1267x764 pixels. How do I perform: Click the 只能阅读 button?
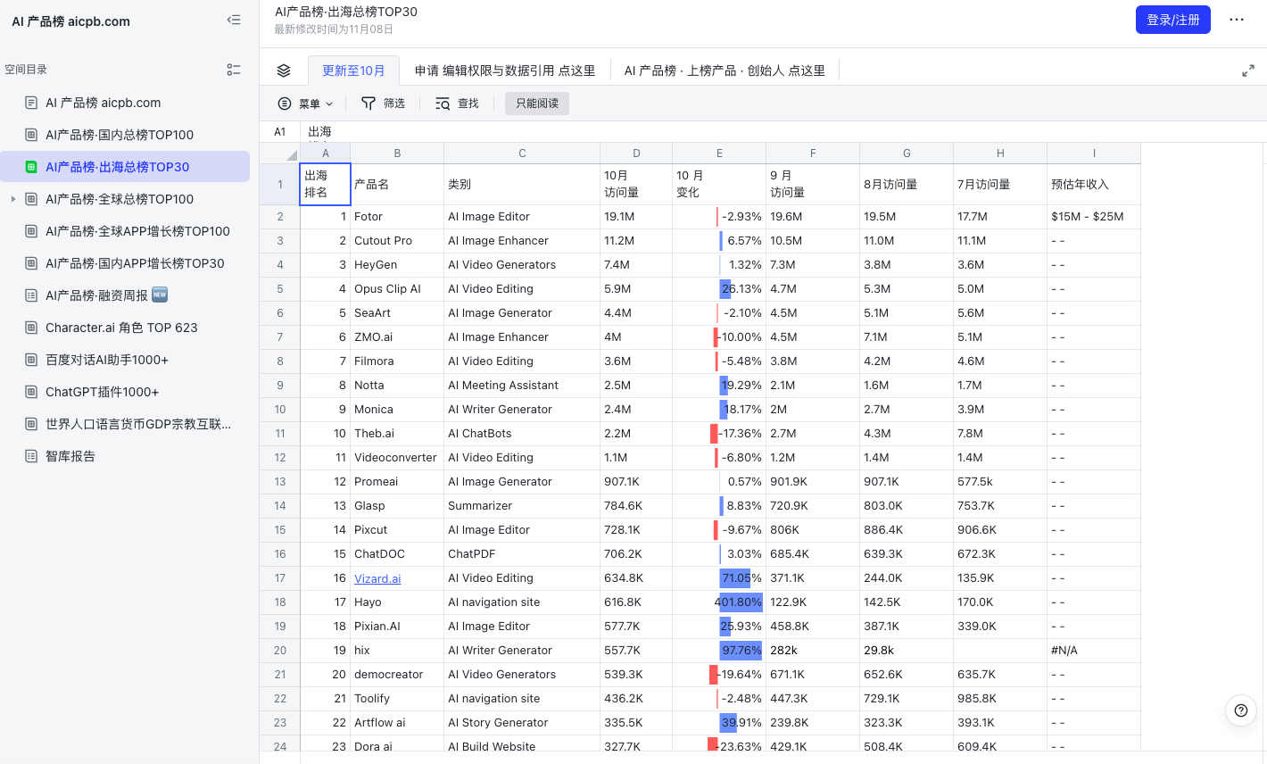(x=537, y=104)
